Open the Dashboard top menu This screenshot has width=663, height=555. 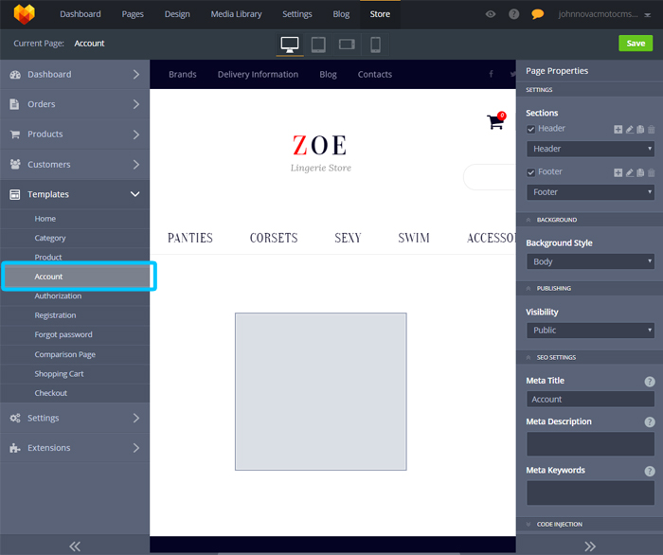[81, 14]
